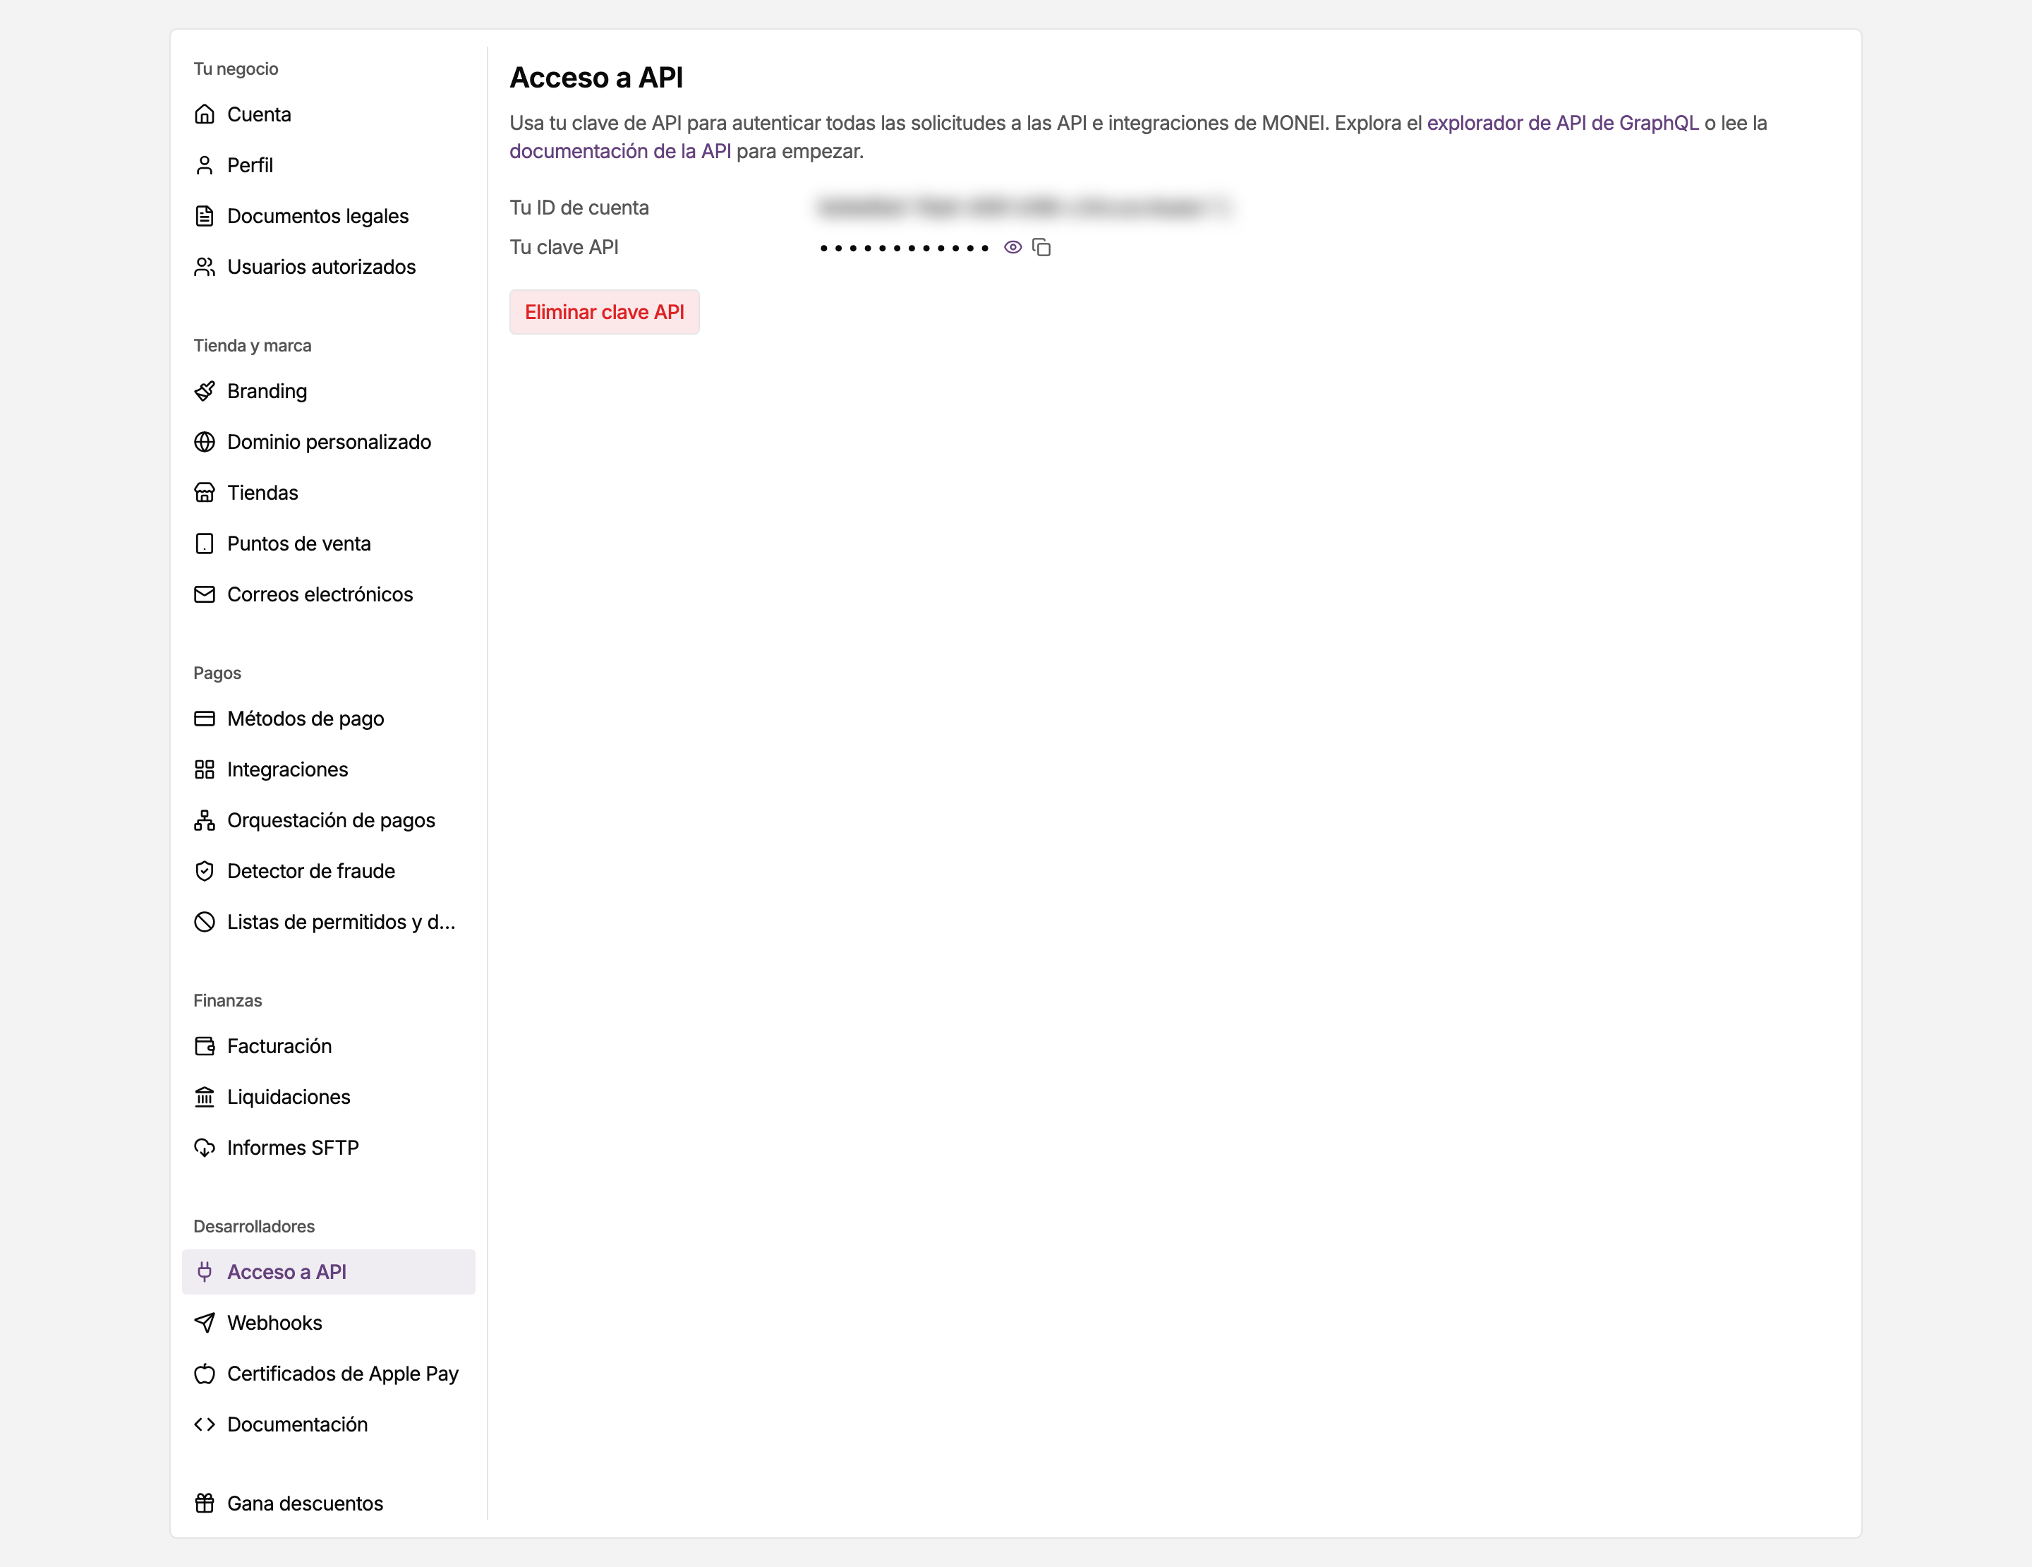Select the active Acceso a API item
Image resolution: width=2032 pixels, height=1567 pixels.
click(x=328, y=1272)
